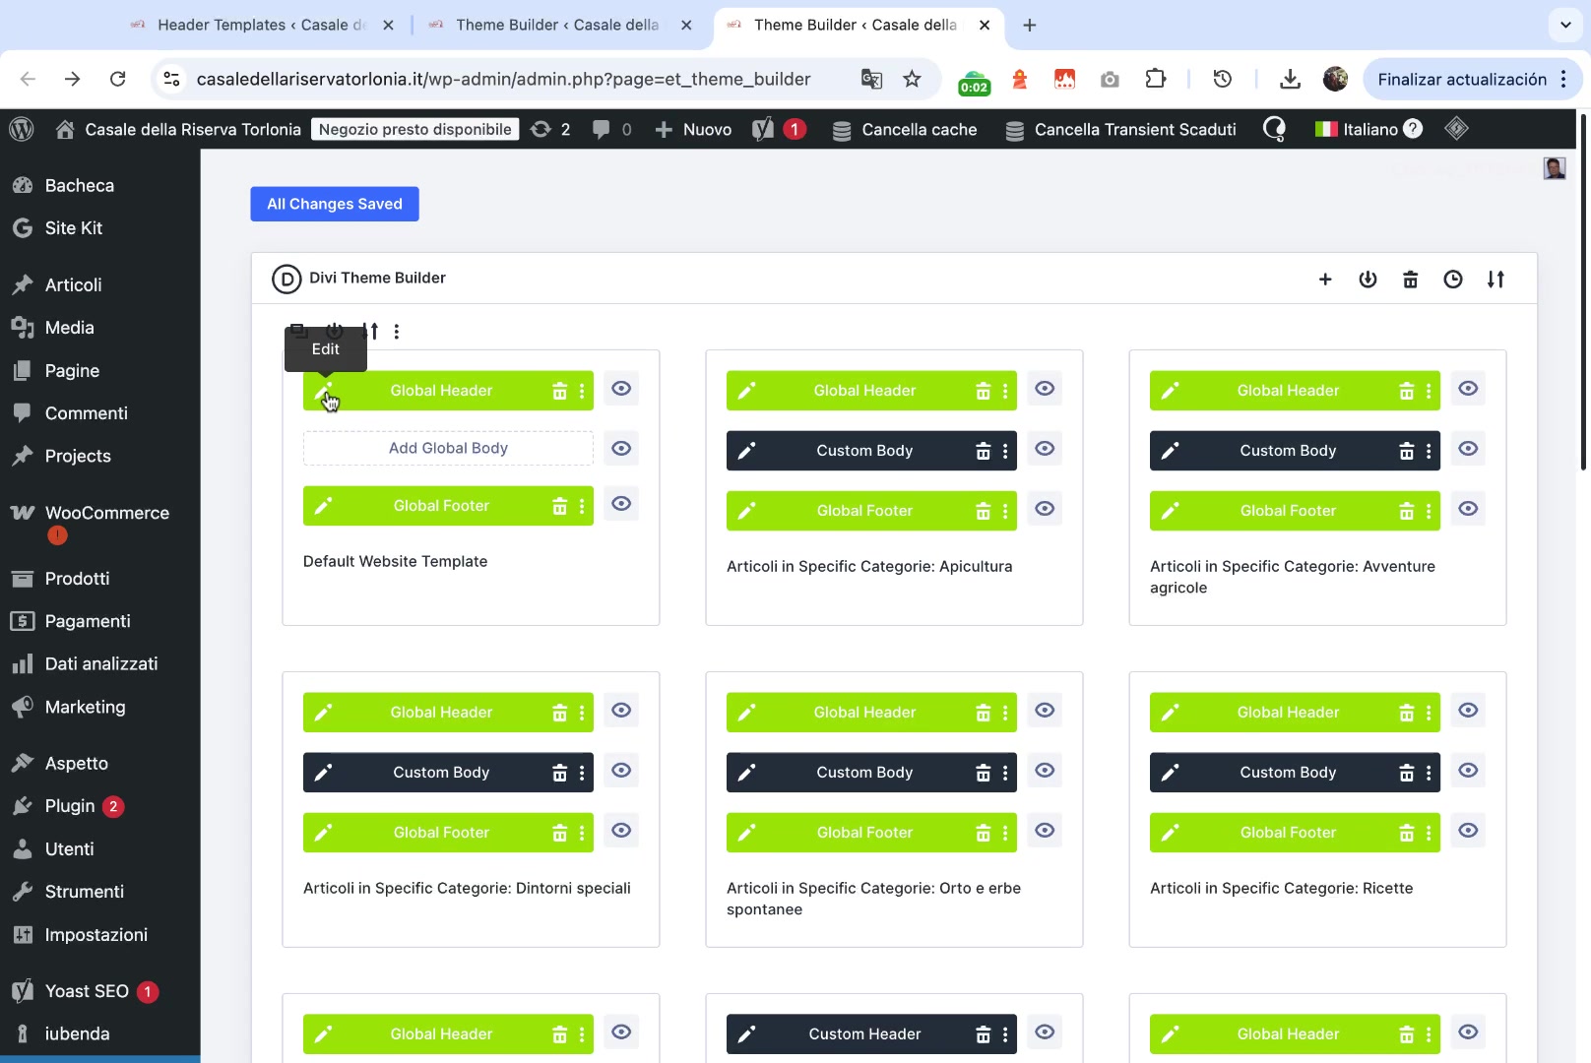This screenshot has width=1591, height=1063.
Task: Delete Global Footer in Default Website Template
Action: (x=559, y=506)
